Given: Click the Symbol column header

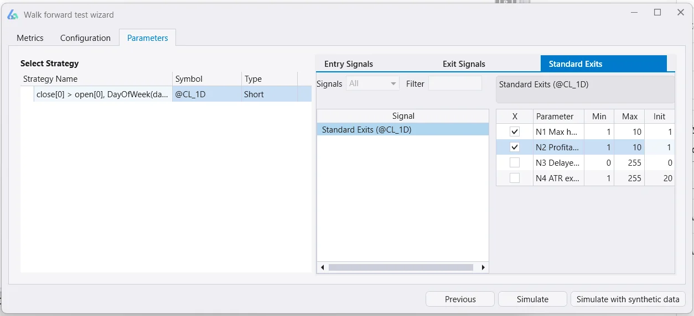Looking at the screenshot, I should click(x=207, y=79).
